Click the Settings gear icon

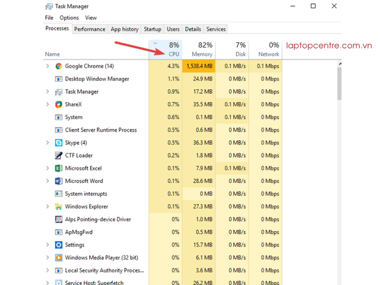[x=59, y=244]
